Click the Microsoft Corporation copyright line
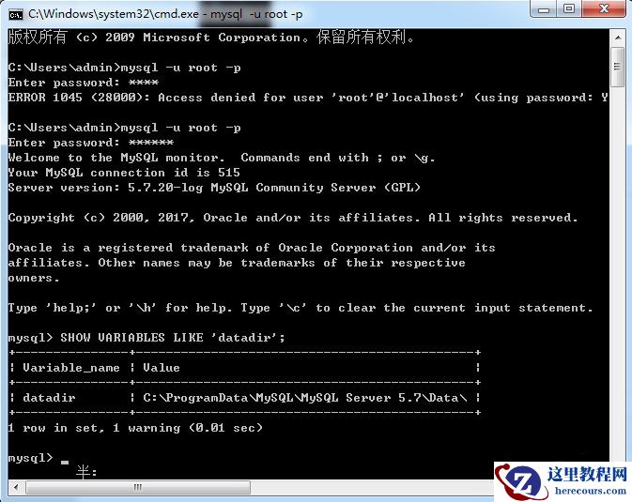Screen dimensions: 632x502 tap(211, 38)
